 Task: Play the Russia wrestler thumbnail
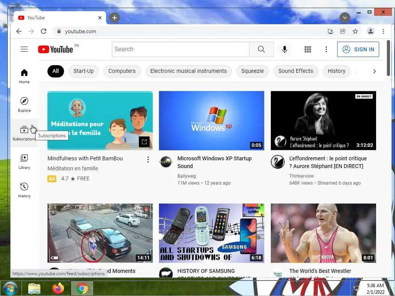pos(324,233)
